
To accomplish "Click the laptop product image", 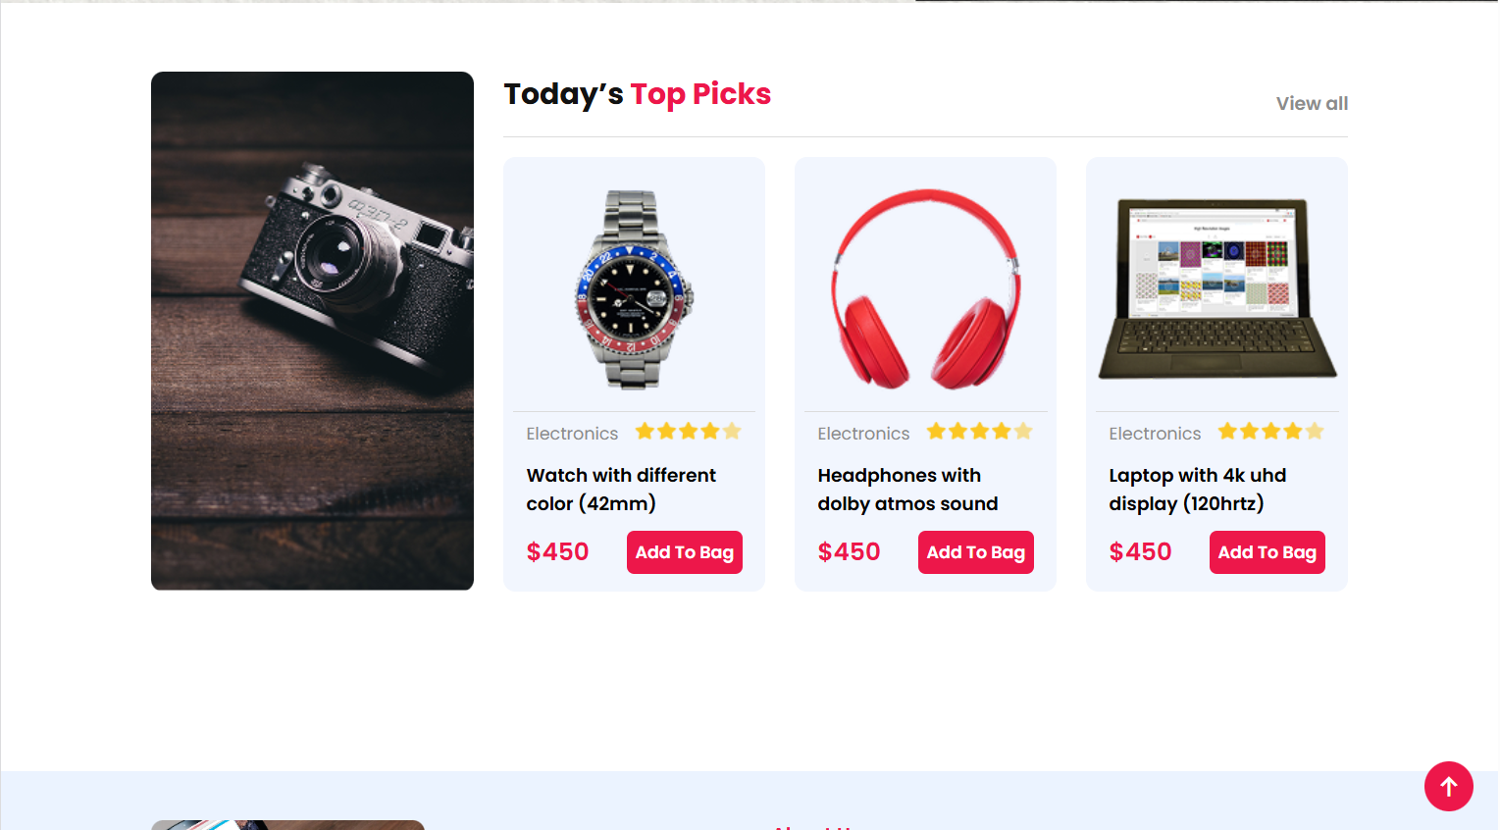I will [1216, 287].
